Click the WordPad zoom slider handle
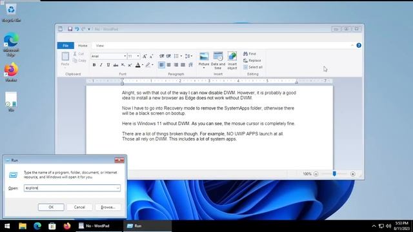 (334, 174)
